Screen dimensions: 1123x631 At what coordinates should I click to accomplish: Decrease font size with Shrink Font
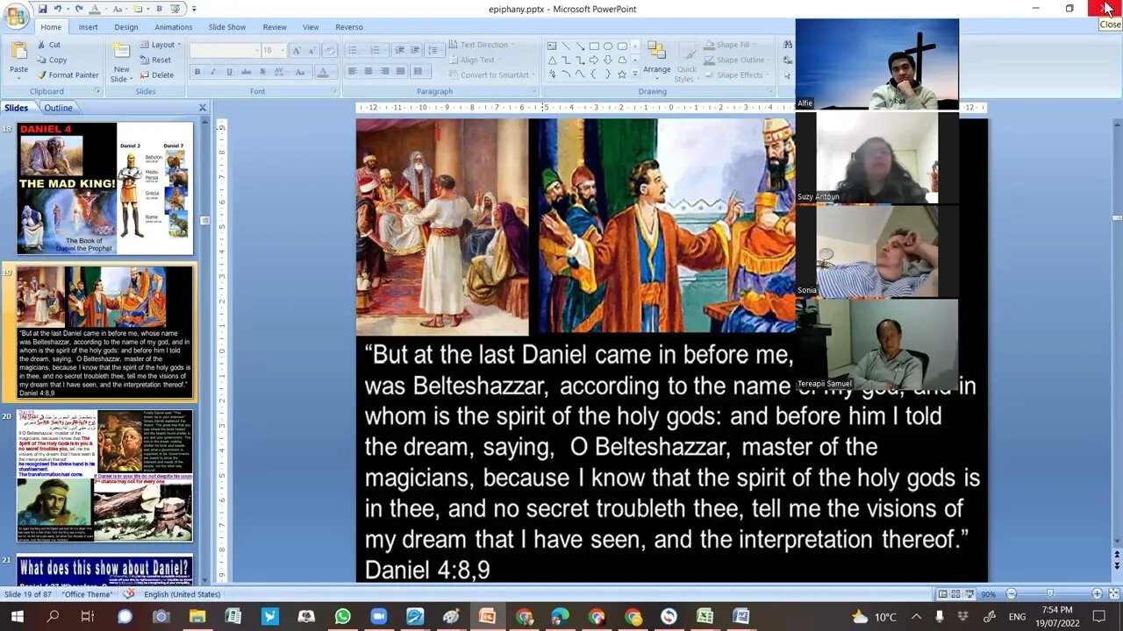point(311,51)
